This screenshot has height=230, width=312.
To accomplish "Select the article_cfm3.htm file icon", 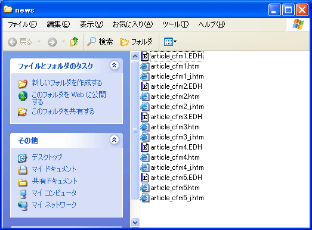I will (144, 127).
